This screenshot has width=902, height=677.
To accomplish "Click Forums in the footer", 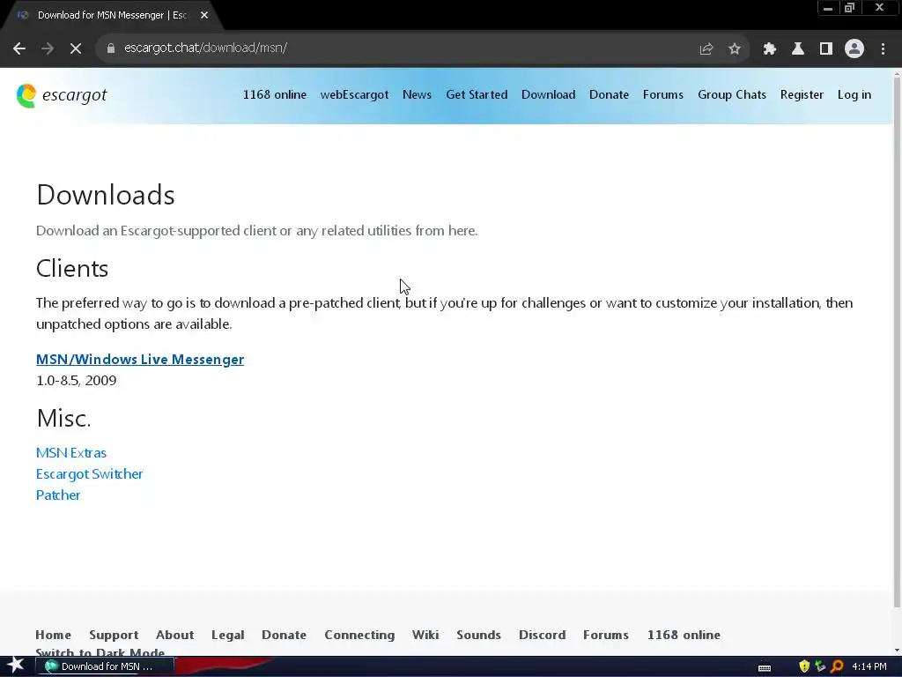I will pos(606,635).
